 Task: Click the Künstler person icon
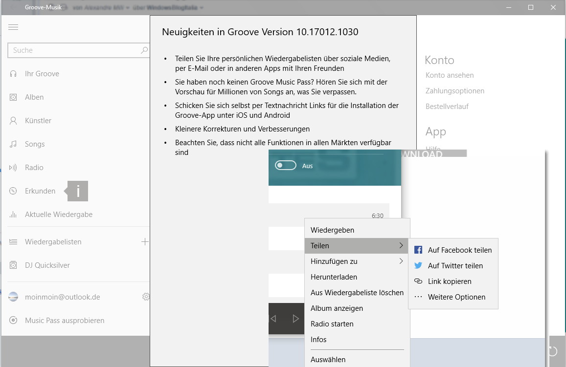tap(13, 121)
